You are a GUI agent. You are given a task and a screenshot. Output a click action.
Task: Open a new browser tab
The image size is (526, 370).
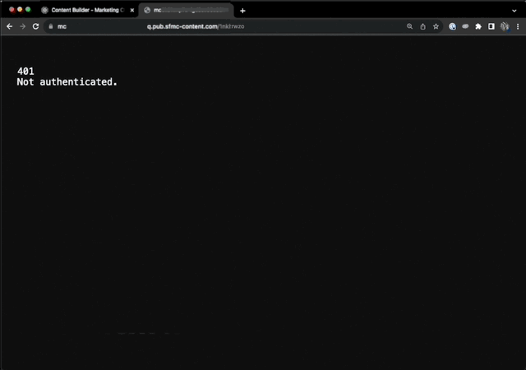point(242,11)
